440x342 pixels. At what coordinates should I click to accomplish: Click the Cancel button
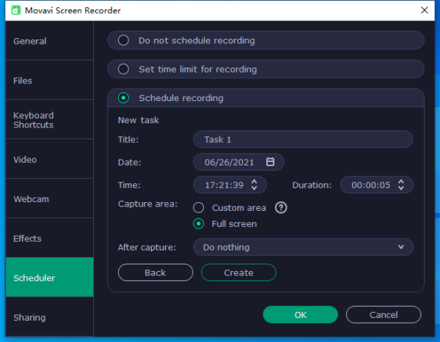(x=384, y=315)
